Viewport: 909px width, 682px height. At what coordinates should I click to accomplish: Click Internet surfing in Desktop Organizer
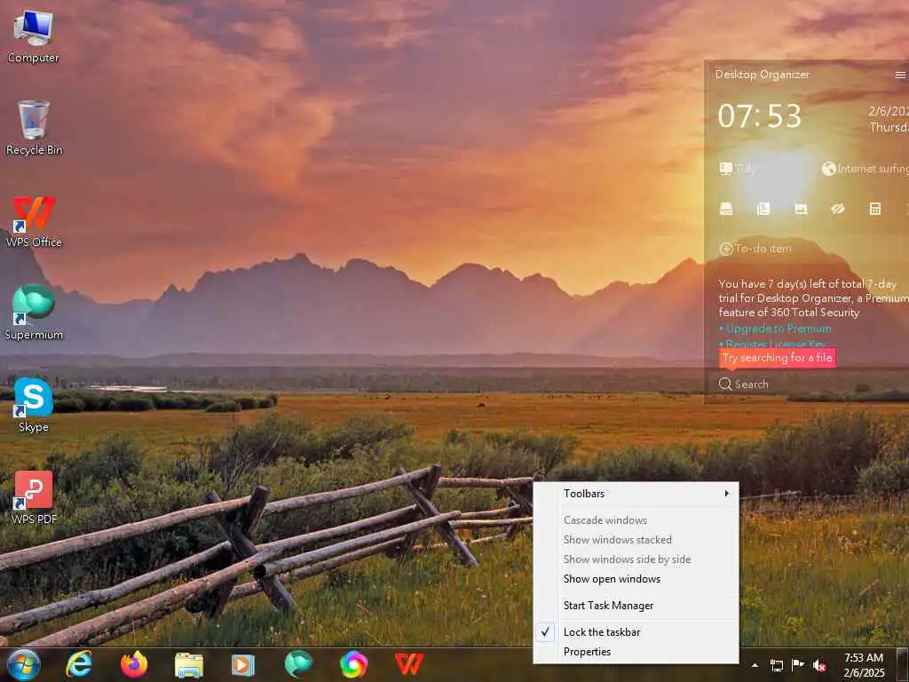coord(865,168)
